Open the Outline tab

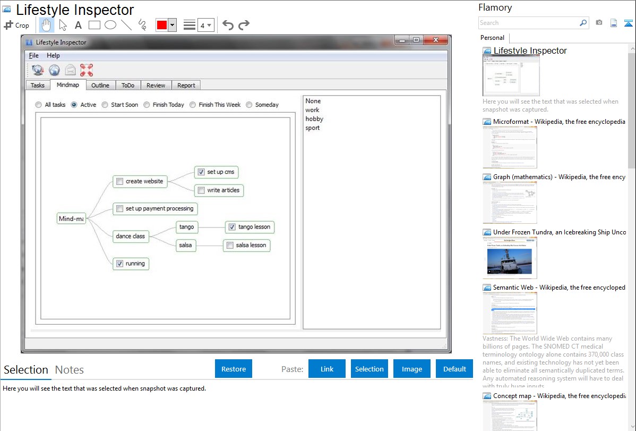pos(100,85)
